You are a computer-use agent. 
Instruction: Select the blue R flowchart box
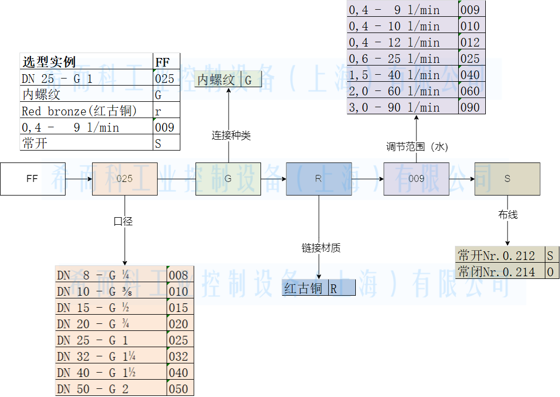click(x=318, y=178)
